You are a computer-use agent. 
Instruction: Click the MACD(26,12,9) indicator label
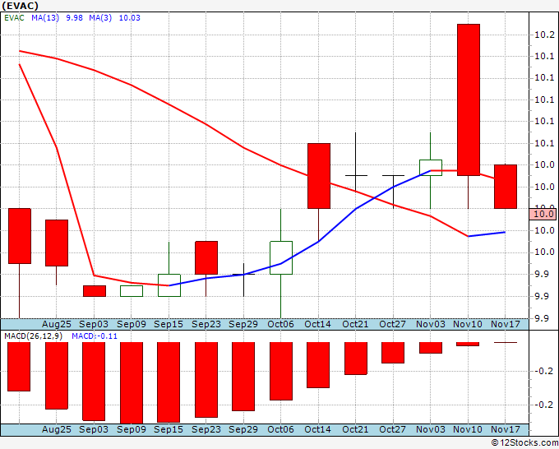[34, 336]
